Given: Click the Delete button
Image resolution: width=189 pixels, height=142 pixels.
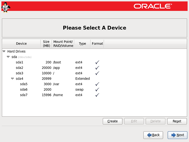Looking at the screenshot, I should pos(155,121).
